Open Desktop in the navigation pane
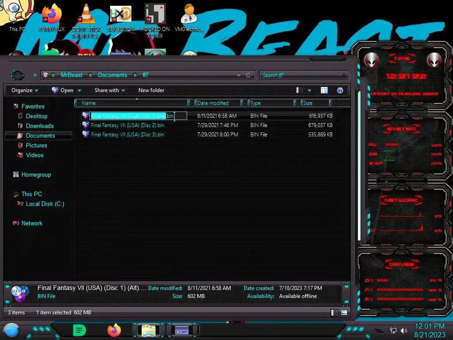This screenshot has height=340, width=453. [x=36, y=116]
